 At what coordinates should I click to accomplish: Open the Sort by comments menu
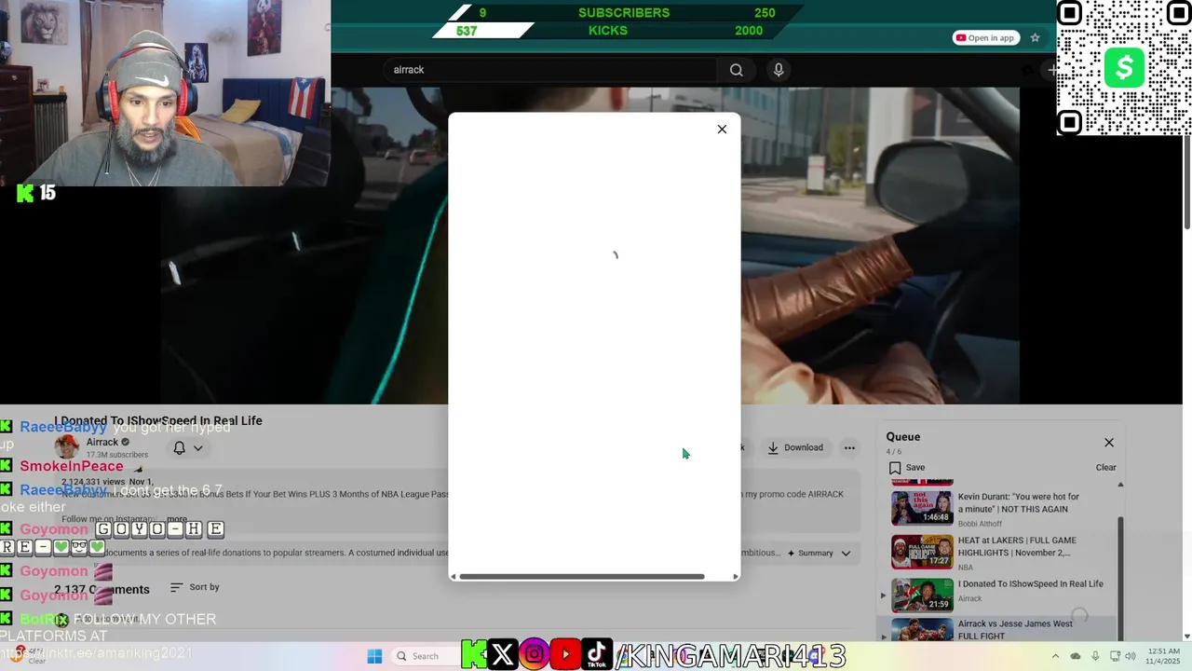click(x=195, y=587)
